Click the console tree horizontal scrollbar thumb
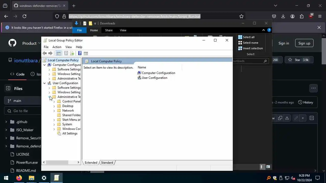The height and width of the screenshot is (183, 326). click(57, 162)
